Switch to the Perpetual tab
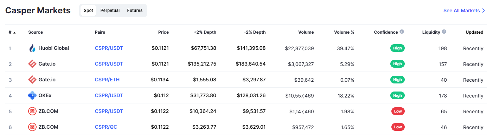The height and width of the screenshot is (135, 493). tap(110, 11)
